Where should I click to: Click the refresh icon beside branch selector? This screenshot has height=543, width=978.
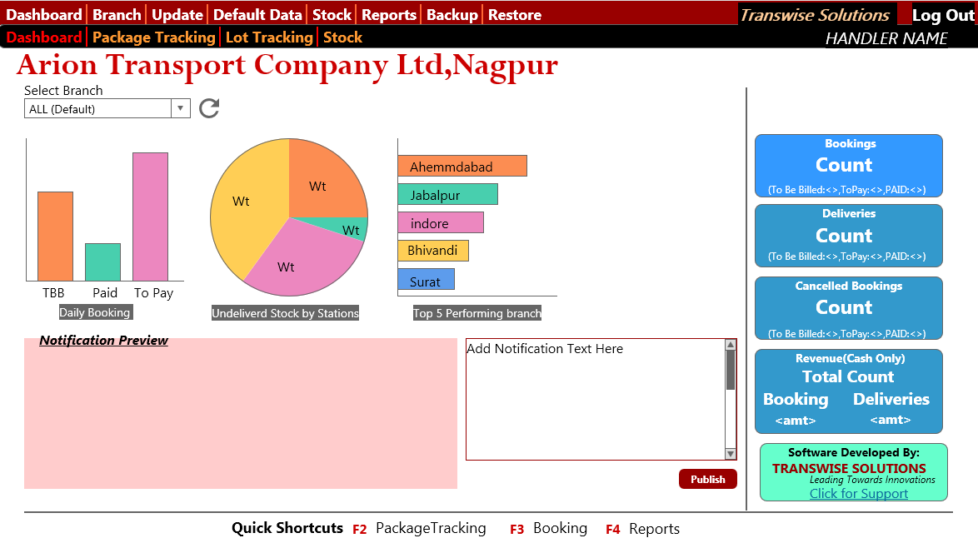coord(209,108)
